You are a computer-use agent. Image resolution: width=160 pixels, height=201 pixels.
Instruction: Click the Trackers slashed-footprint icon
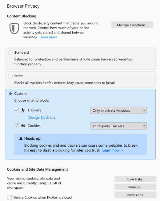coord(23,110)
